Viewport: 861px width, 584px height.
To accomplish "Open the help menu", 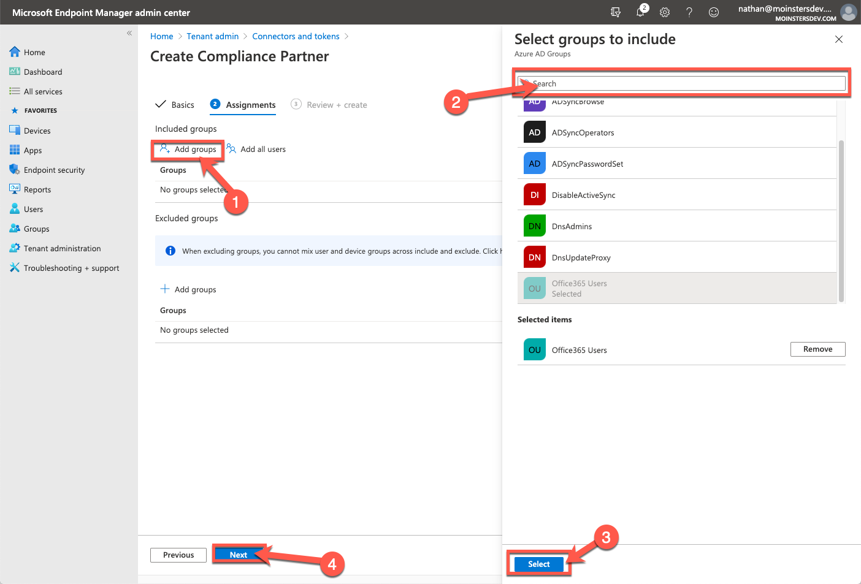I will (689, 12).
